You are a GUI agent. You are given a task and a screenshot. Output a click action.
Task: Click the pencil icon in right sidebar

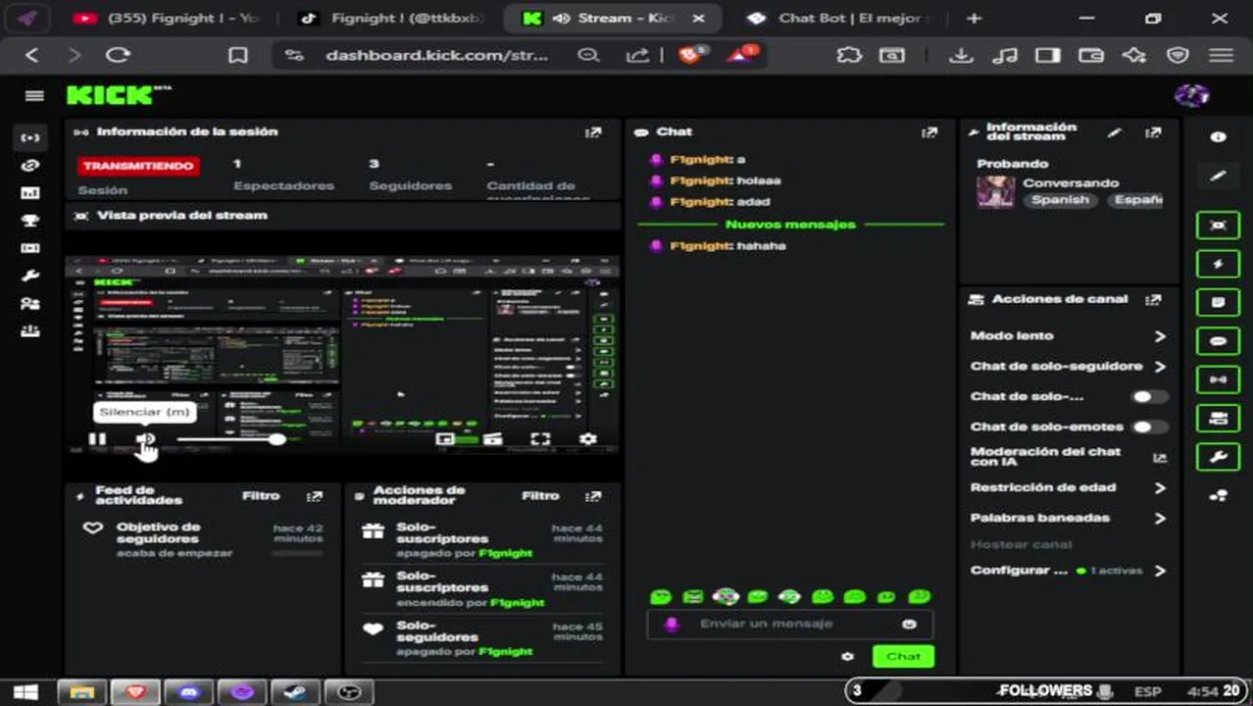pyautogui.click(x=1218, y=176)
